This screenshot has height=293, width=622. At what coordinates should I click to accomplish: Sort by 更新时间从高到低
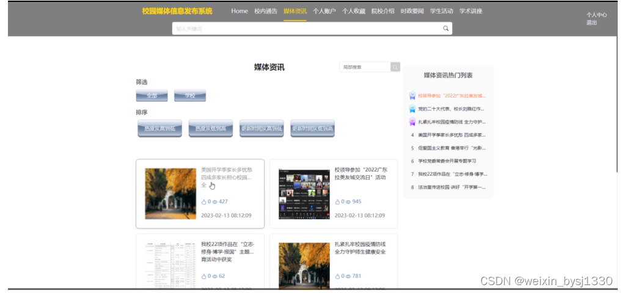[x=262, y=128]
